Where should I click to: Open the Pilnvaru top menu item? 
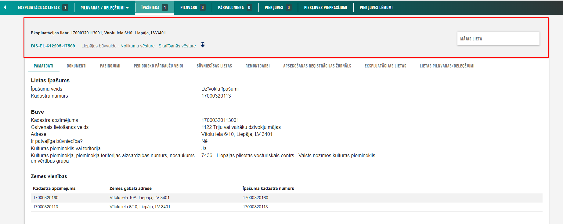[193, 7]
